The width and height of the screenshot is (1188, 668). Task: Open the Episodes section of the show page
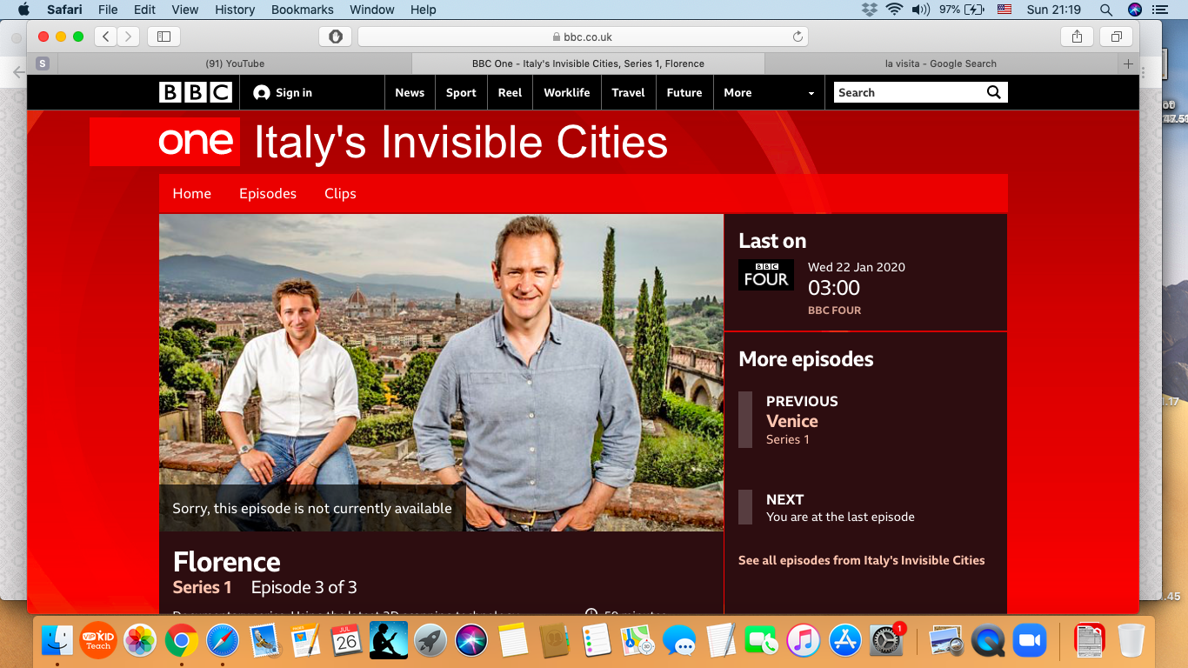267,193
